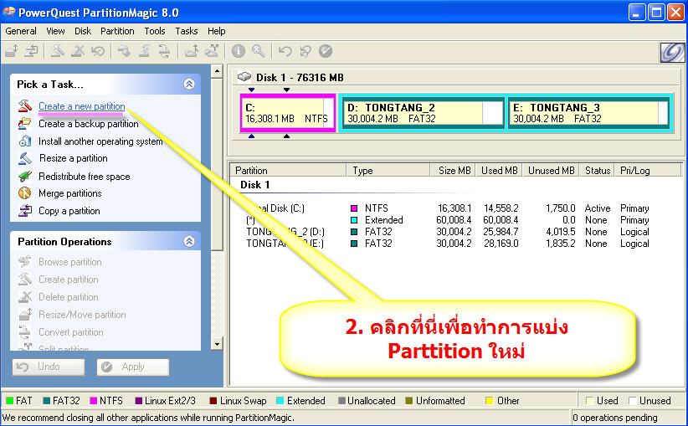The width and height of the screenshot is (688, 426).
Task: Click Resize/Move partition operation
Action: 82,315
